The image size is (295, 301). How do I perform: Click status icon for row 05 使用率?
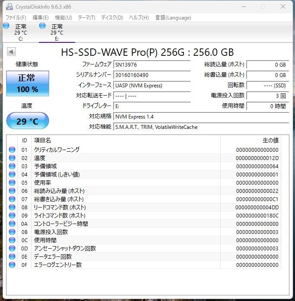click(x=12, y=183)
